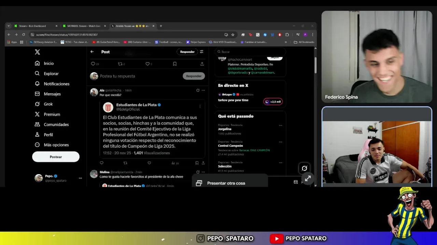Click greyed Responder button beside reply box
The image size is (437, 245).
tap(194, 76)
